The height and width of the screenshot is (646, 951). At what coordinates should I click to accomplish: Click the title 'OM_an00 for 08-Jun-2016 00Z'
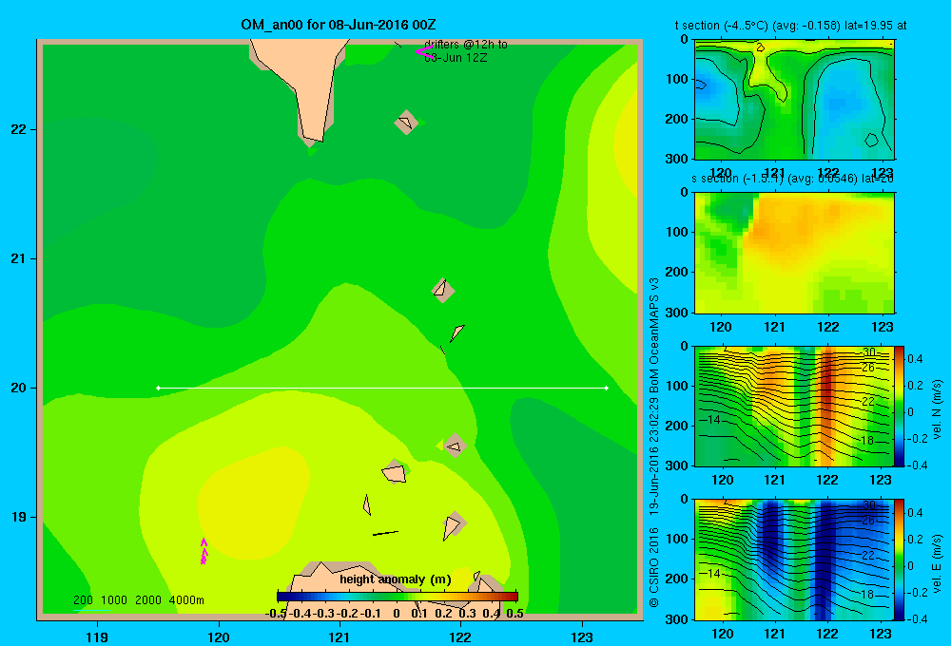338,25
